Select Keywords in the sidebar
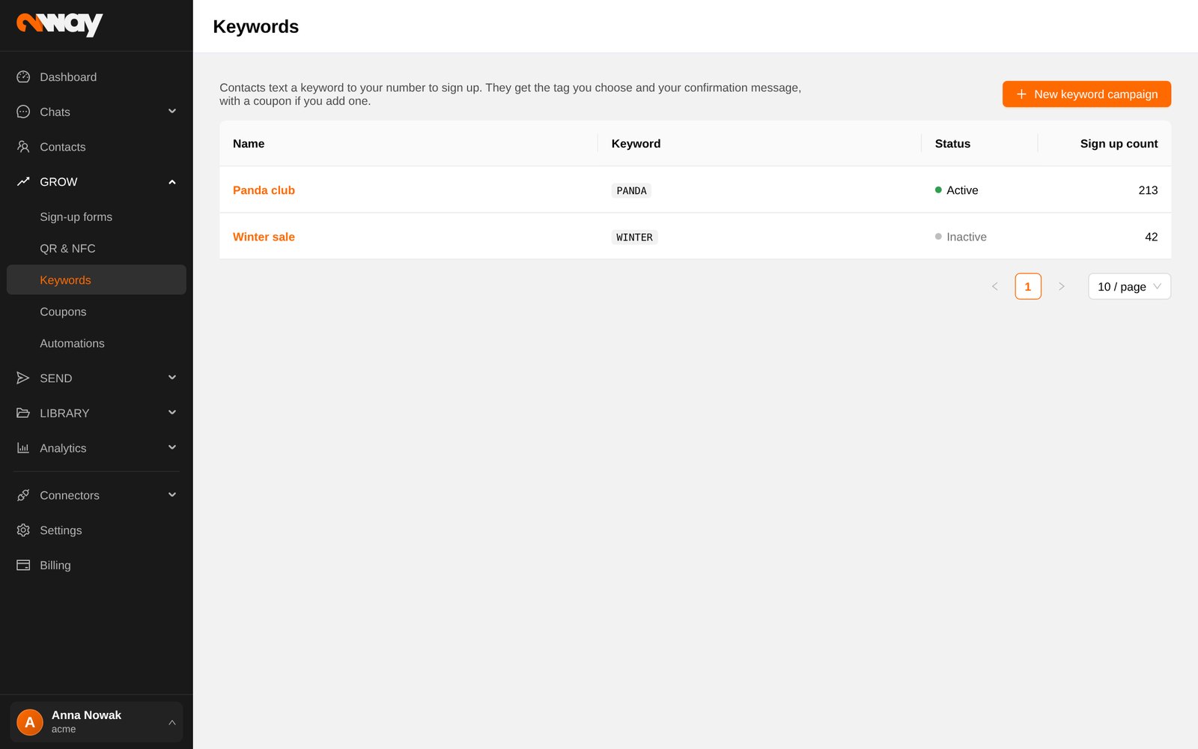 point(97,280)
